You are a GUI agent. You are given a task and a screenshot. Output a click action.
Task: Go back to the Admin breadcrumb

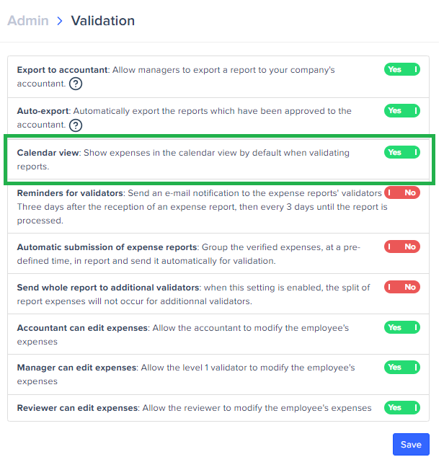28,21
